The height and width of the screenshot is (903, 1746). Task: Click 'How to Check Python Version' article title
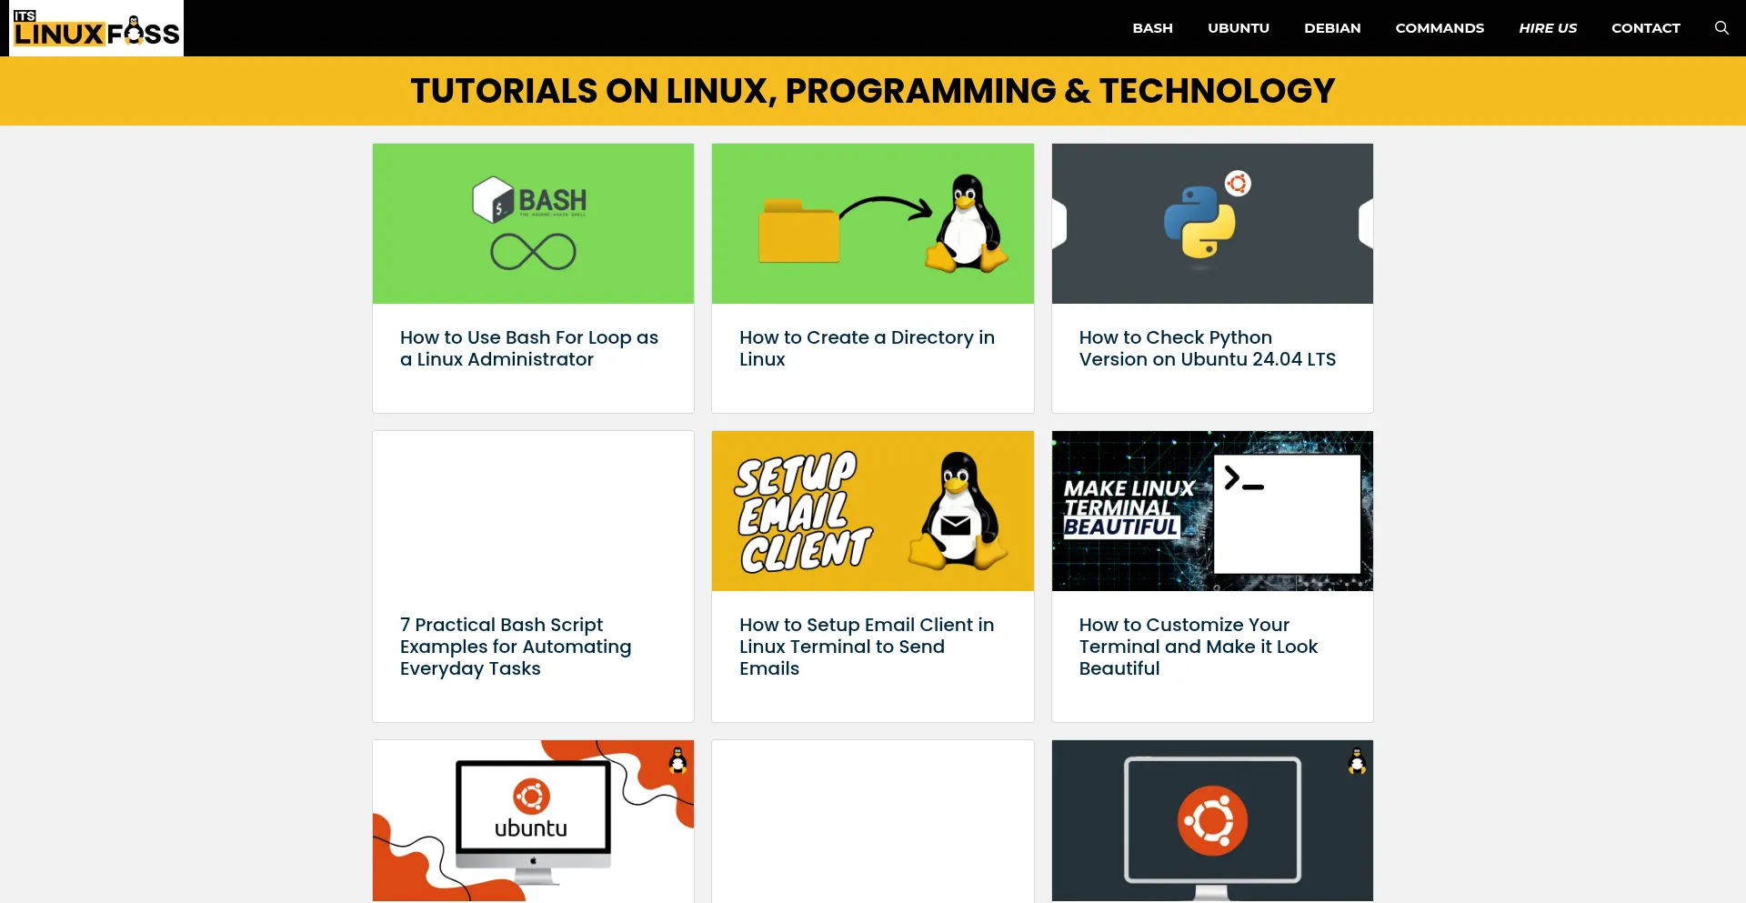click(1207, 348)
